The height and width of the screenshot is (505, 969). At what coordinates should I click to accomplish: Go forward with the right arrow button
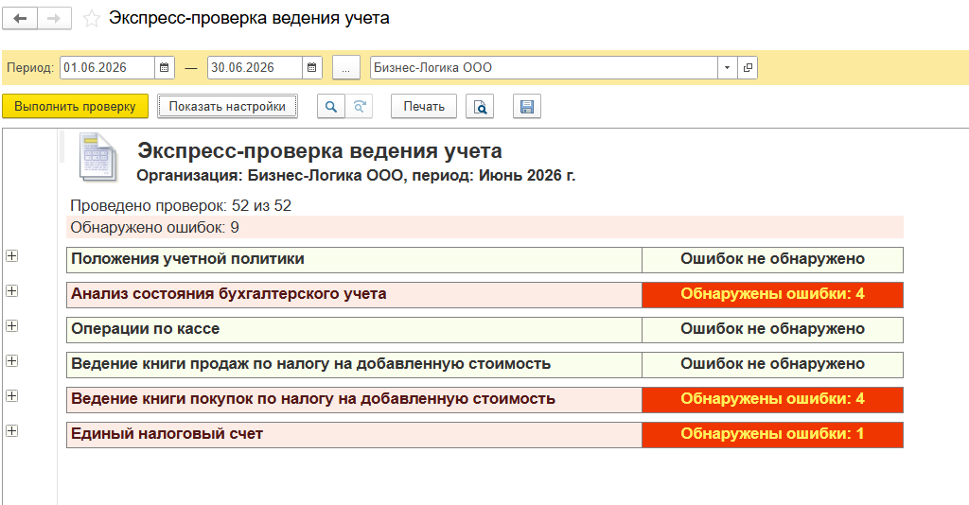(x=54, y=19)
